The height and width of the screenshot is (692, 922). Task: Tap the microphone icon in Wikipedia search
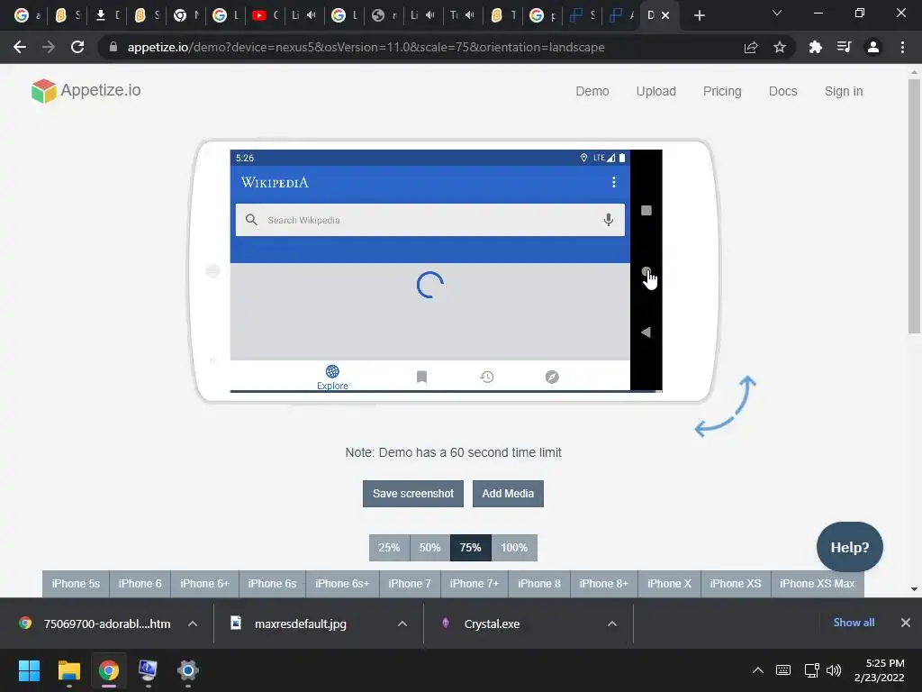coord(608,220)
